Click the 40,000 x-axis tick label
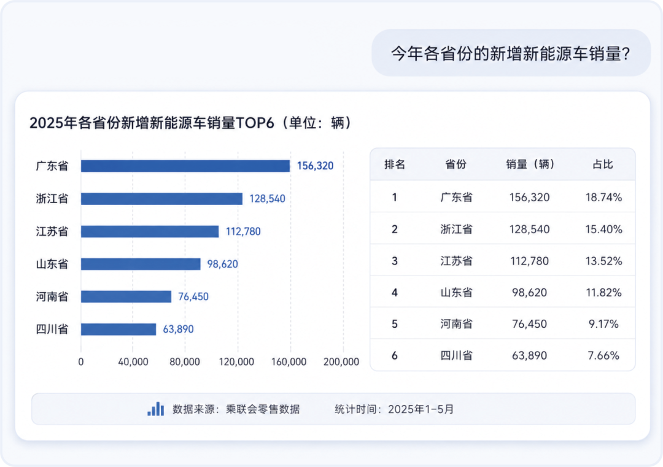The height and width of the screenshot is (467, 663). tap(133, 362)
